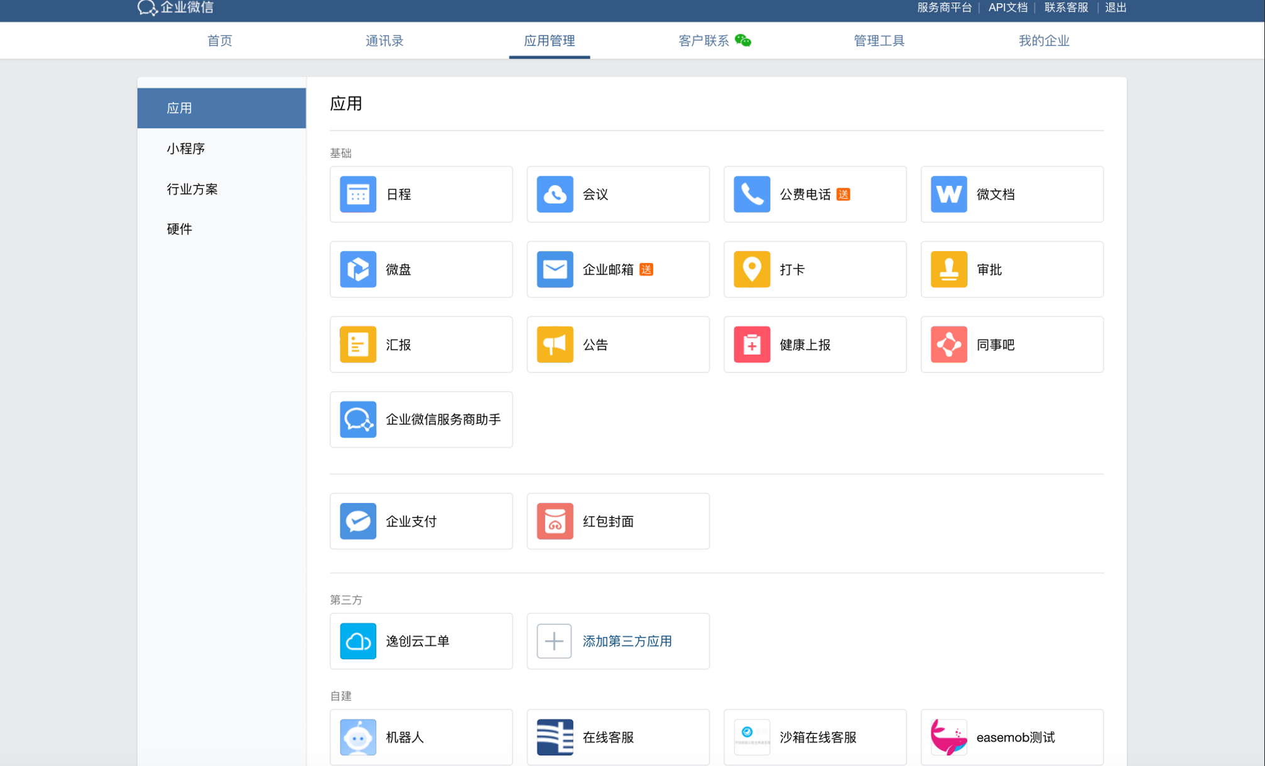Open the 打卡 location pin icon
Viewport: 1265px width, 766px height.
pos(752,269)
